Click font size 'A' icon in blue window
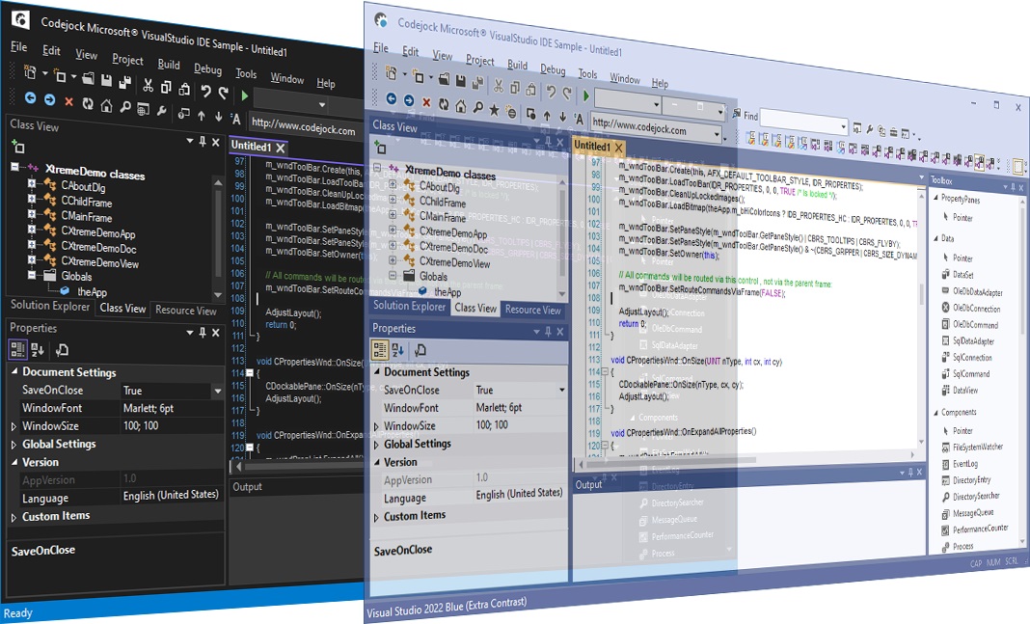1030x624 pixels. pos(579,119)
